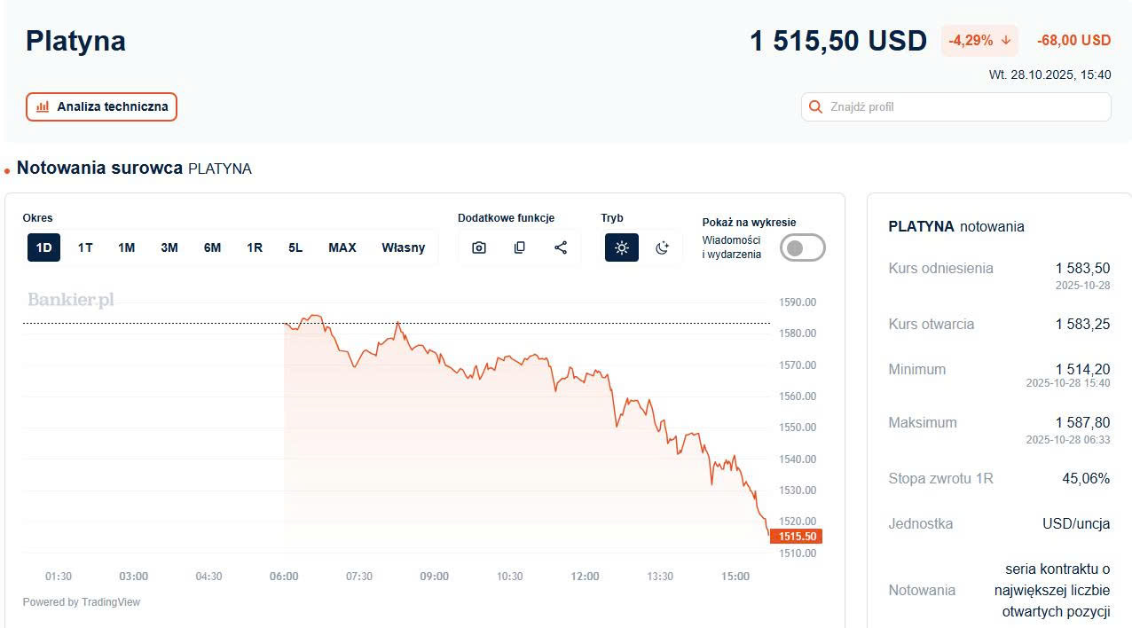Image resolution: width=1132 pixels, height=628 pixels.
Task: Switch to dark mode moon icon
Action: coord(662,247)
